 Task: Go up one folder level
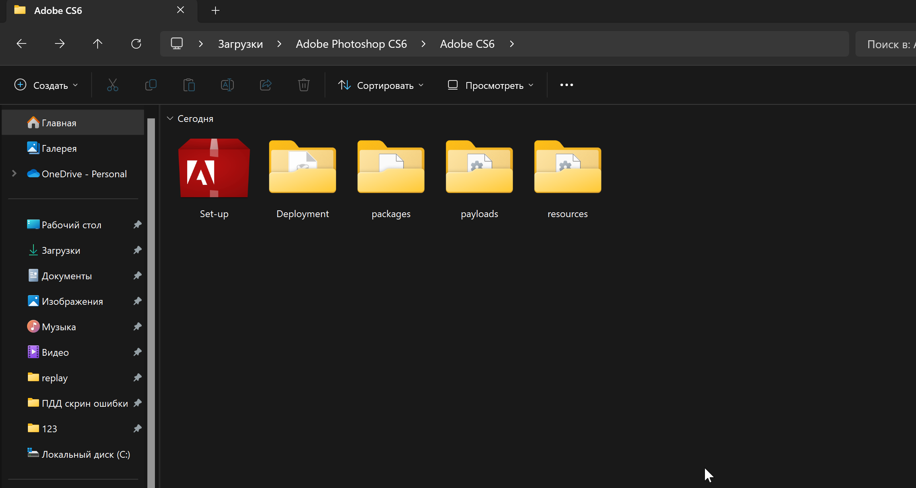(x=98, y=43)
